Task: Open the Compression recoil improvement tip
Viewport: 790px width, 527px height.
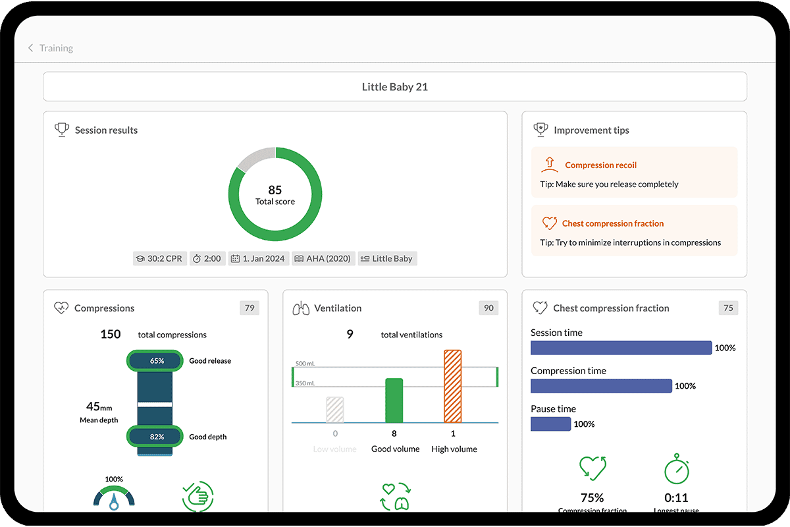Action: (634, 173)
